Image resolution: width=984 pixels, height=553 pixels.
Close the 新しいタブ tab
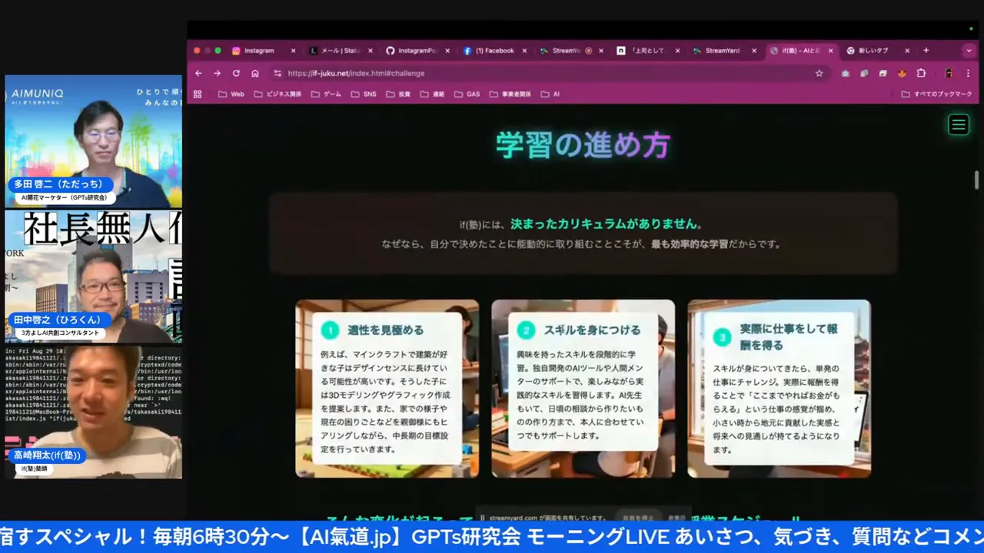pos(907,51)
